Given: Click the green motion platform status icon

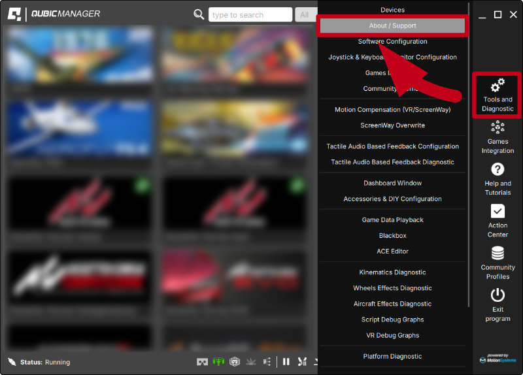Looking at the screenshot, I should pyautogui.click(x=218, y=362).
